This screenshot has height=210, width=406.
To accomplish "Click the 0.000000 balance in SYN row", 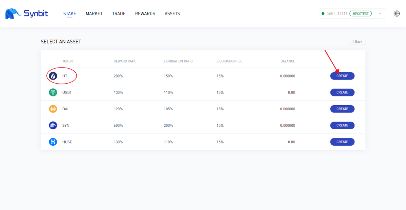I will (287, 125).
